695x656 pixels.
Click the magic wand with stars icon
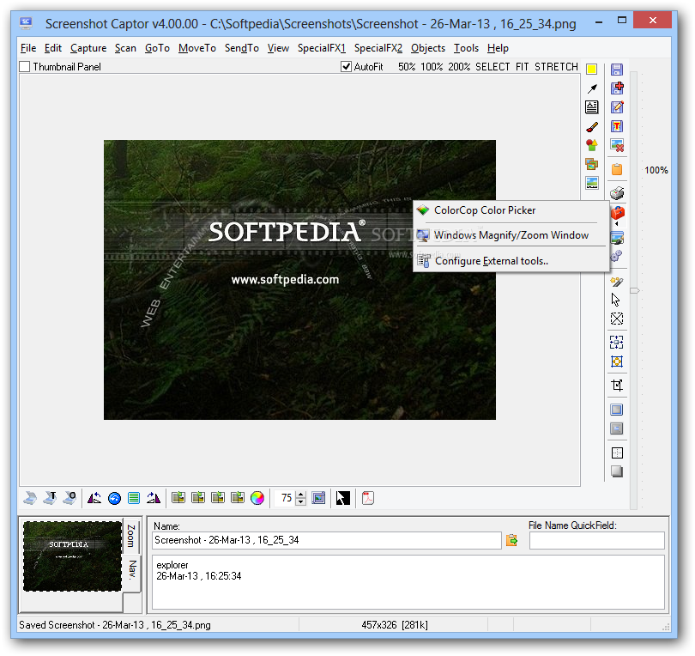point(617,282)
